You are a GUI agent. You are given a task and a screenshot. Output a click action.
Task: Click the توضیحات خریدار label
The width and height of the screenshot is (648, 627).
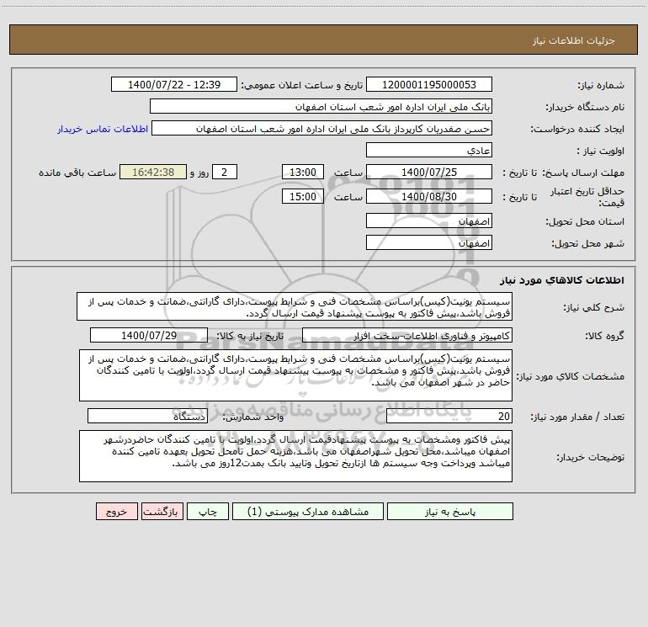(x=590, y=457)
